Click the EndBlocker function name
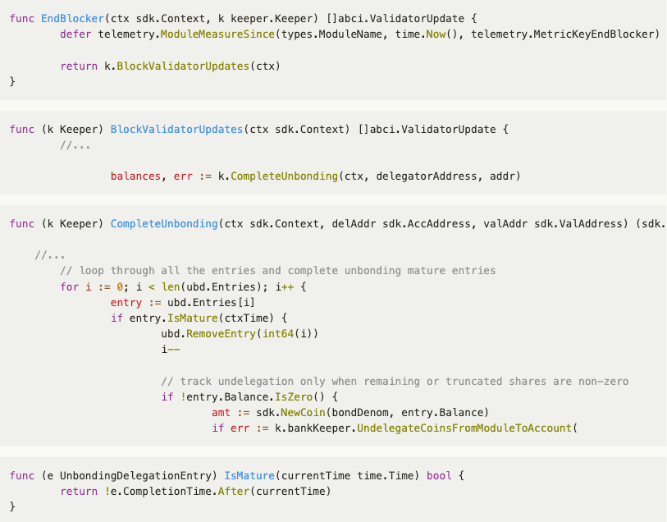The image size is (667, 522). tap(73, 19)
